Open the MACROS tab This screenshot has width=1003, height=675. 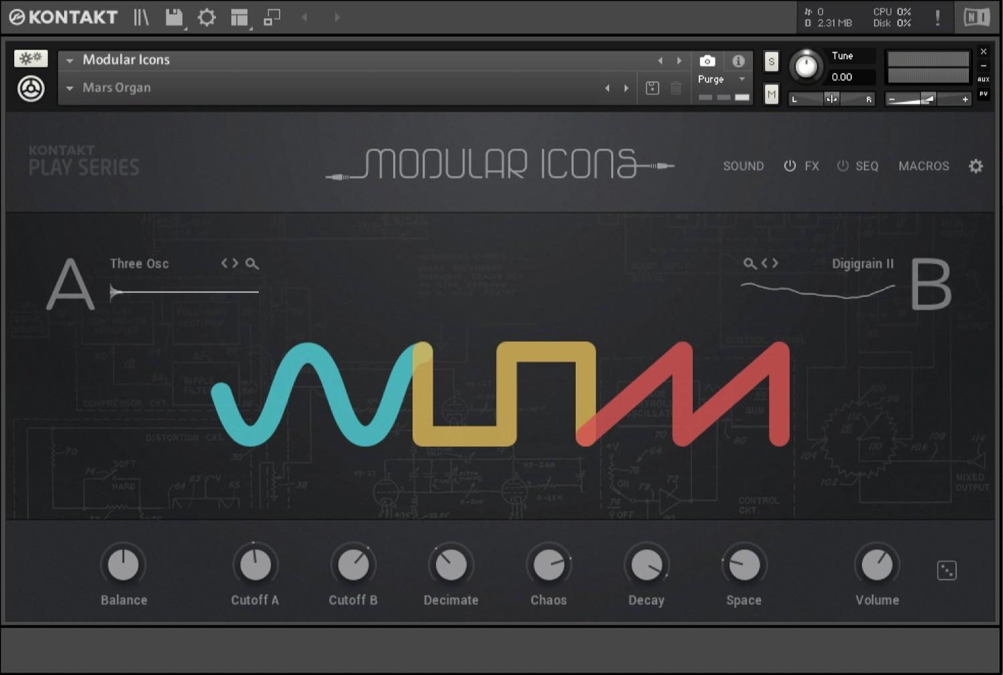tap(923, 166)
